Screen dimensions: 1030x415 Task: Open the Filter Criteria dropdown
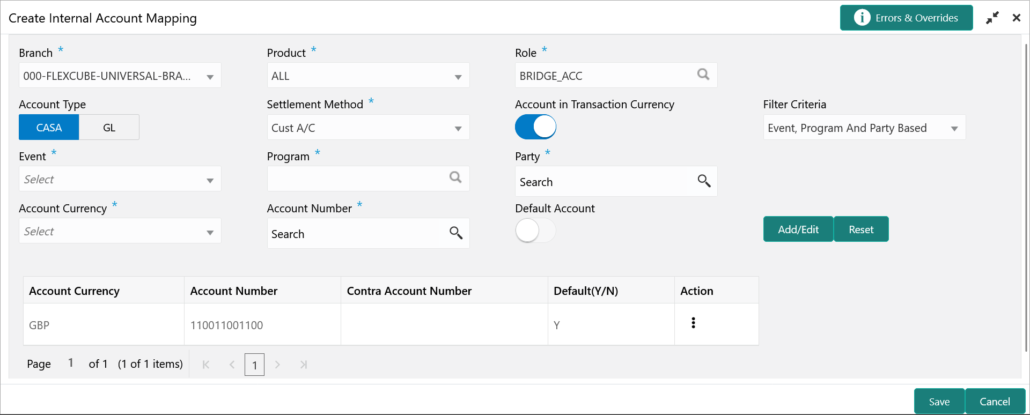point(954,129)
